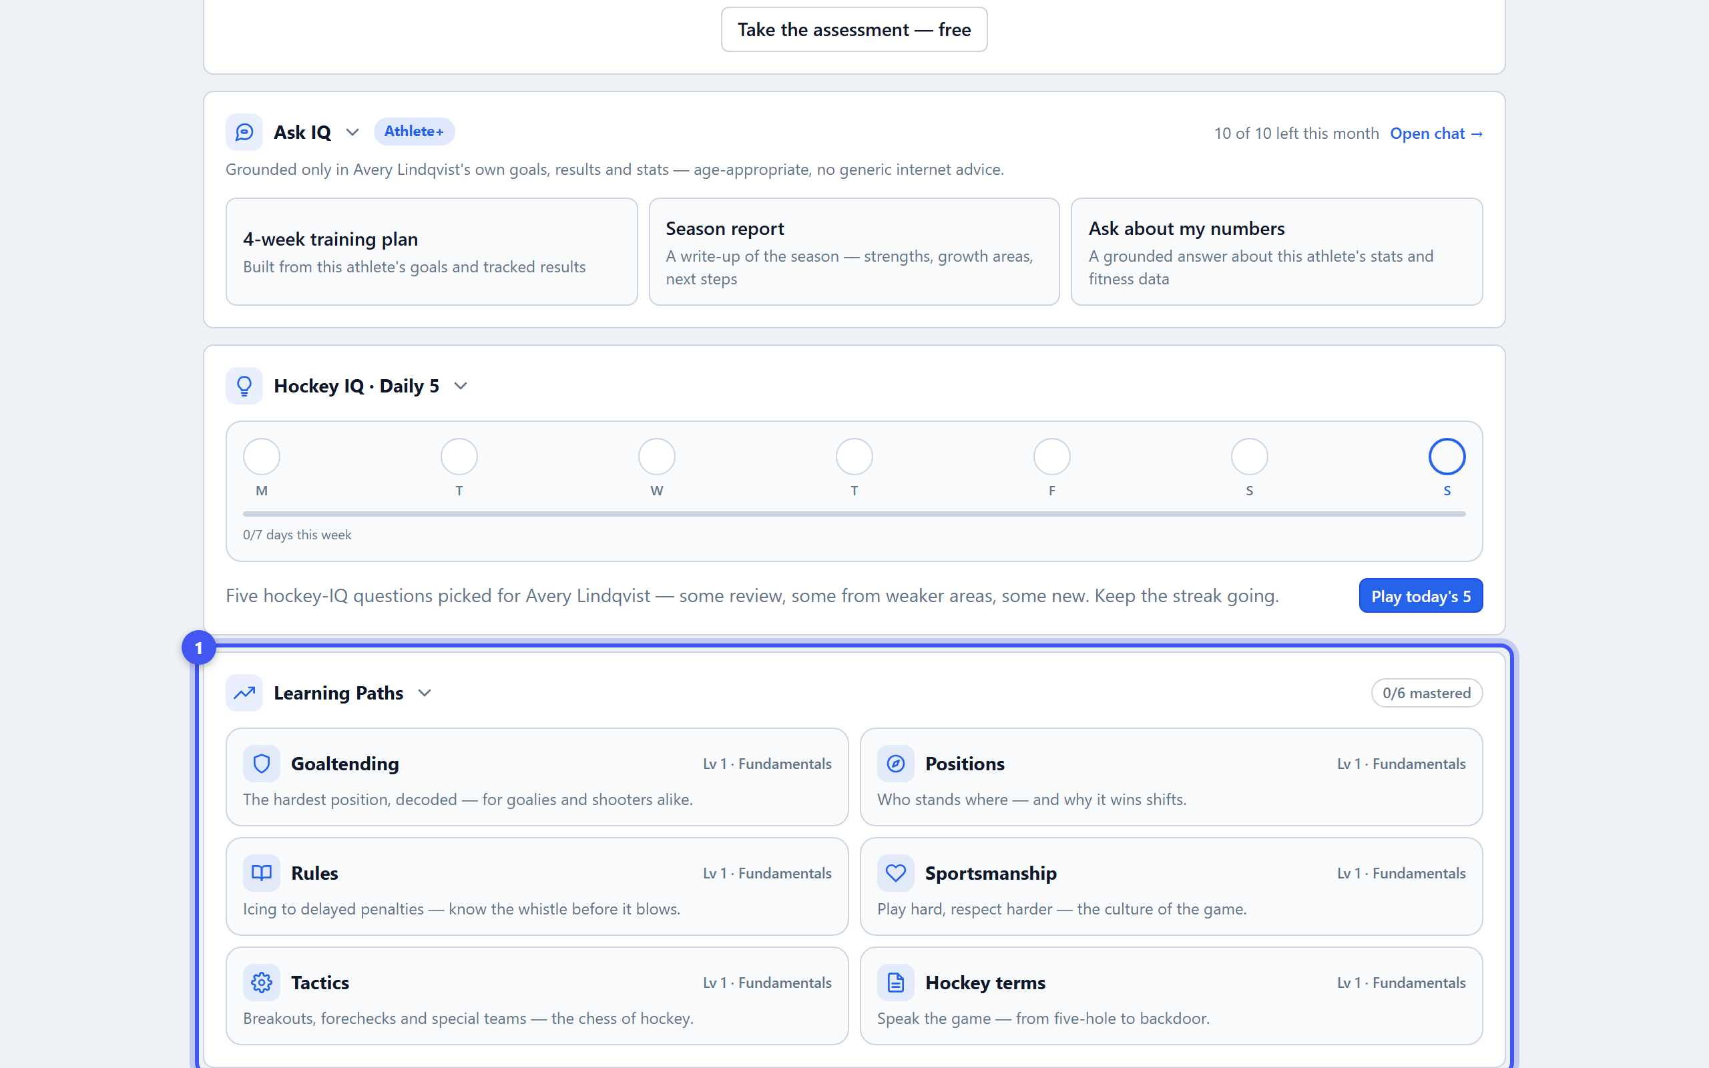
Task: Click the weekly days progress bar
Action: [854, 514]
